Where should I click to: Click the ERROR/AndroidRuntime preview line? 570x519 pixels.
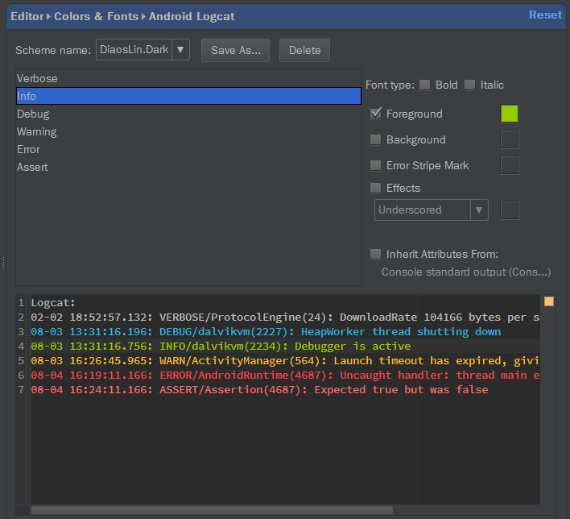(x=285, y=376)
